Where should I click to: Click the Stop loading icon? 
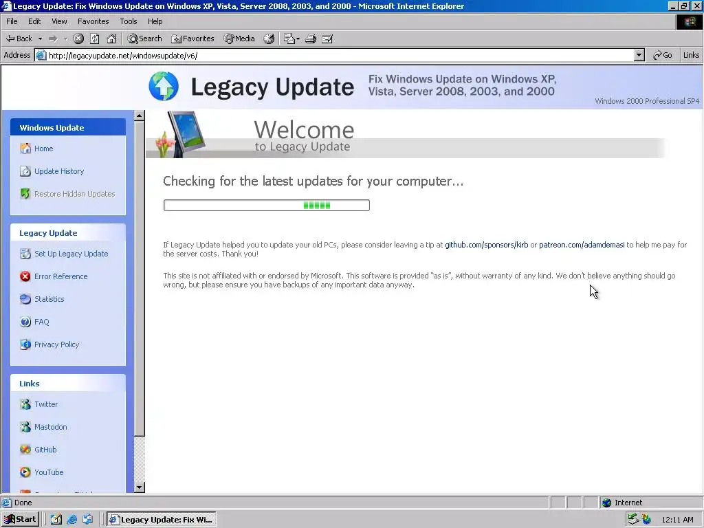[x=78, y=38]
